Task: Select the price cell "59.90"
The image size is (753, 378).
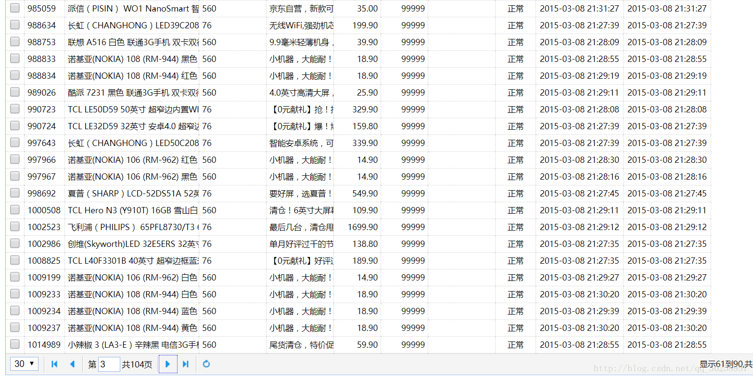Action: pyautogui.click(x=367, y=345)
